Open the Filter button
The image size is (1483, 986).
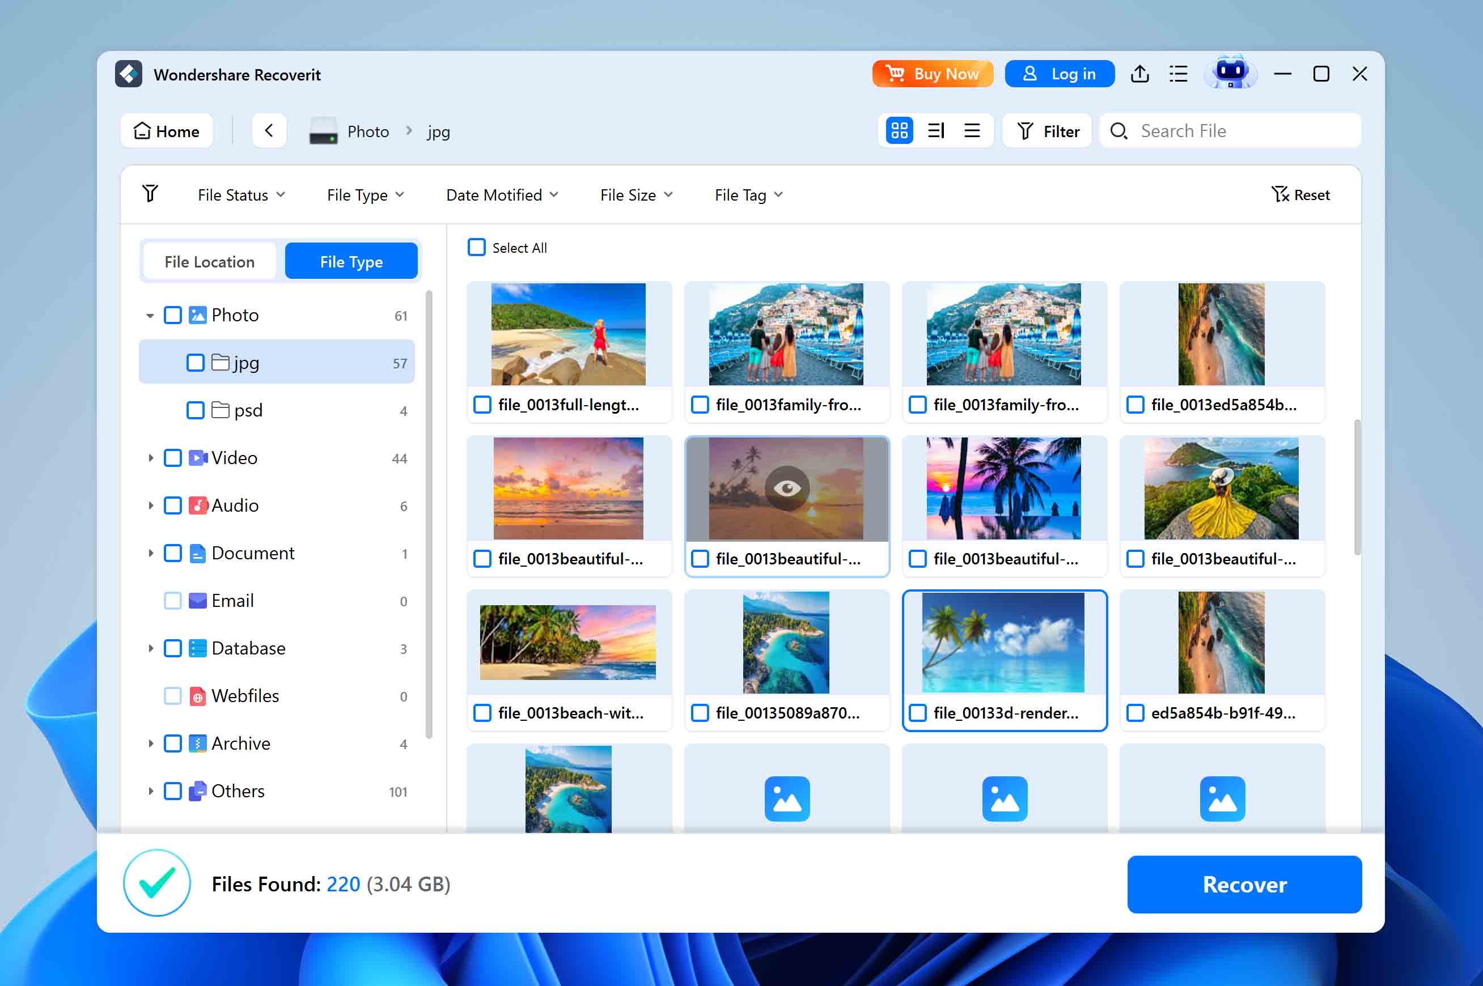tap(1047, 131)
